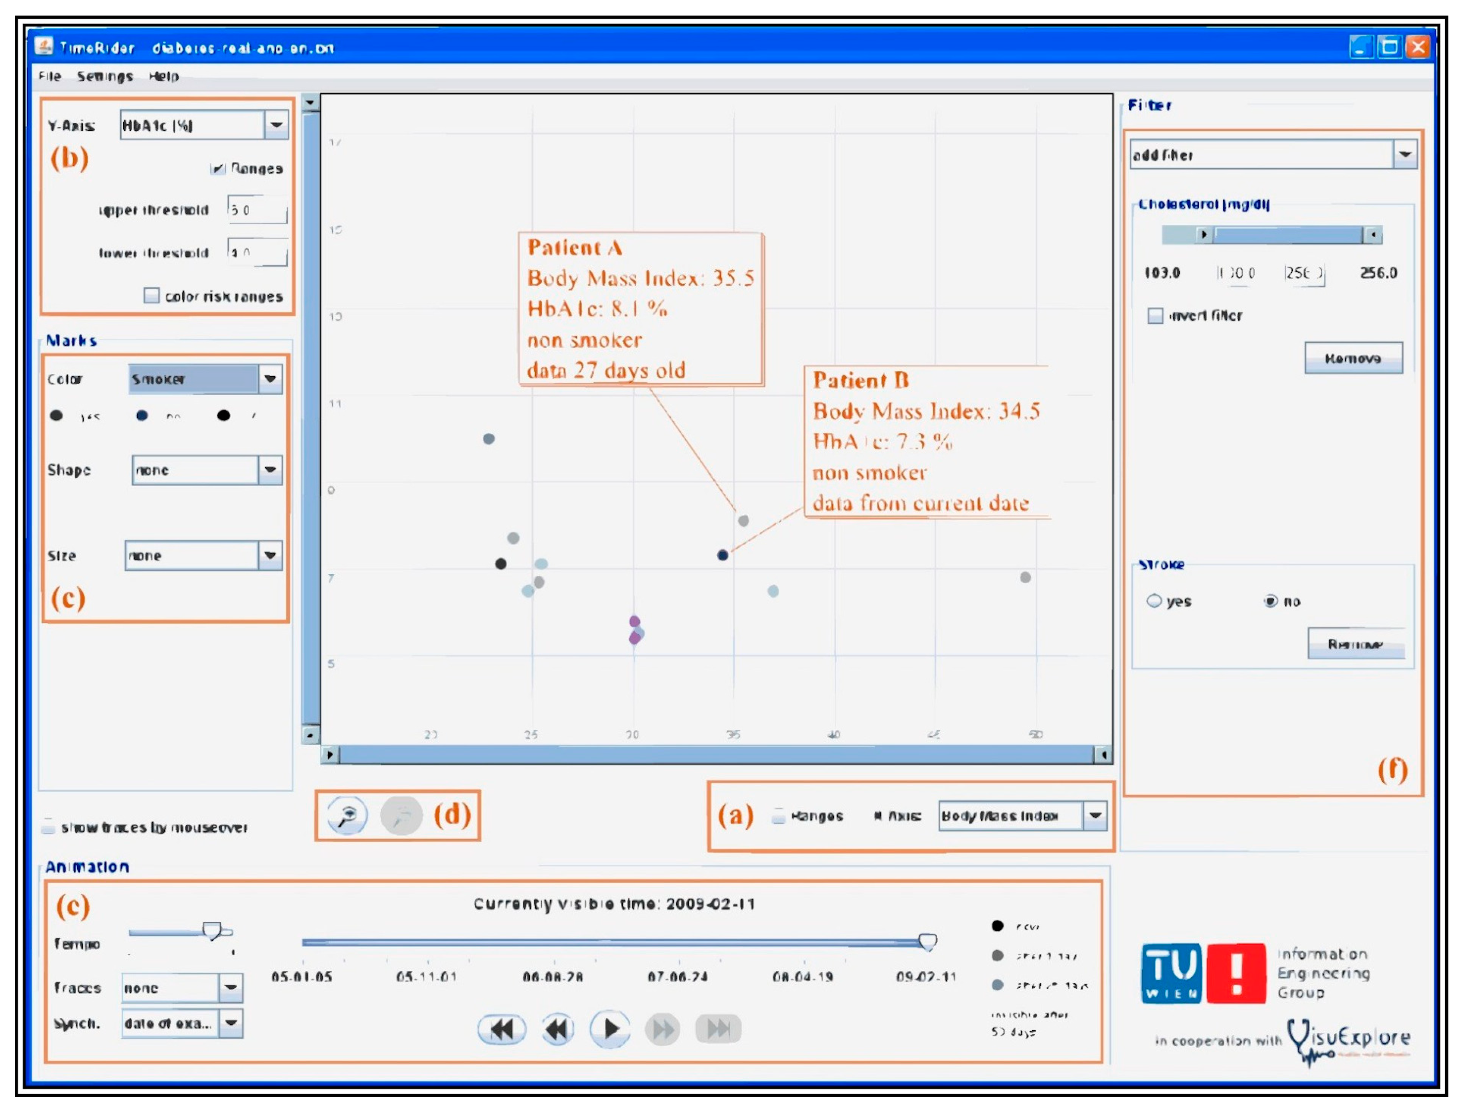Click the greyed zoom-out magnifier icon

point(401,816)
